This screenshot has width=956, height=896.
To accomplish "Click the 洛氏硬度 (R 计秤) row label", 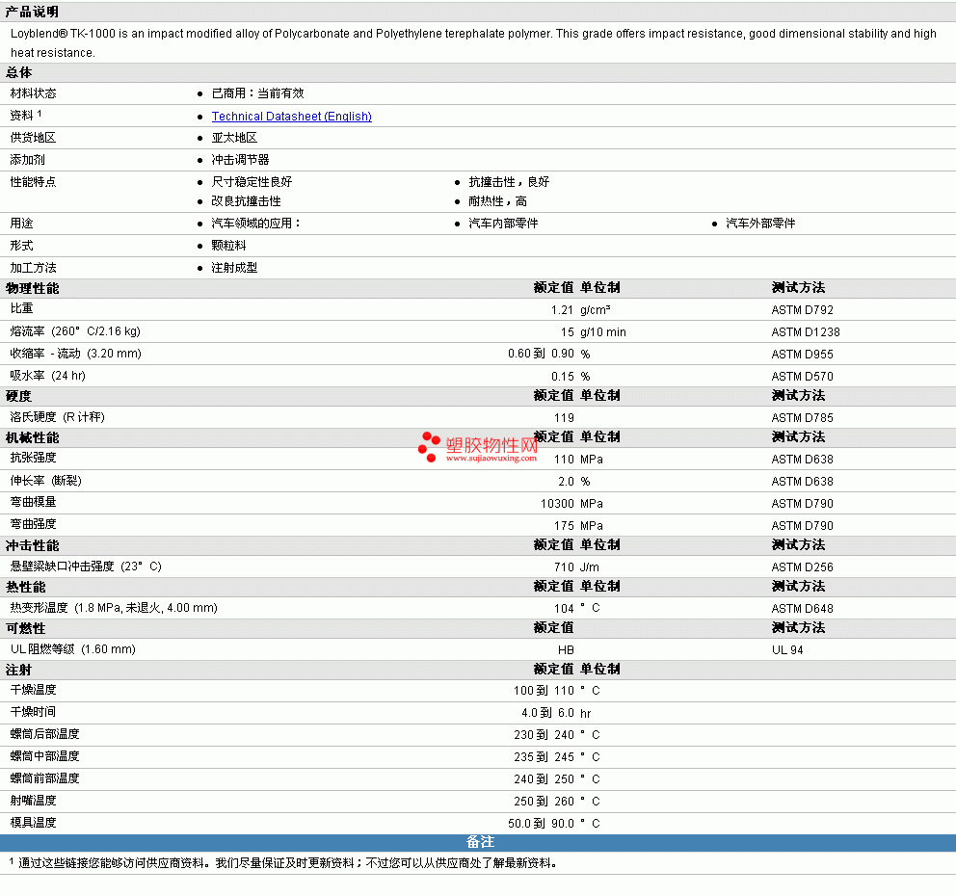I will (57, 417).
